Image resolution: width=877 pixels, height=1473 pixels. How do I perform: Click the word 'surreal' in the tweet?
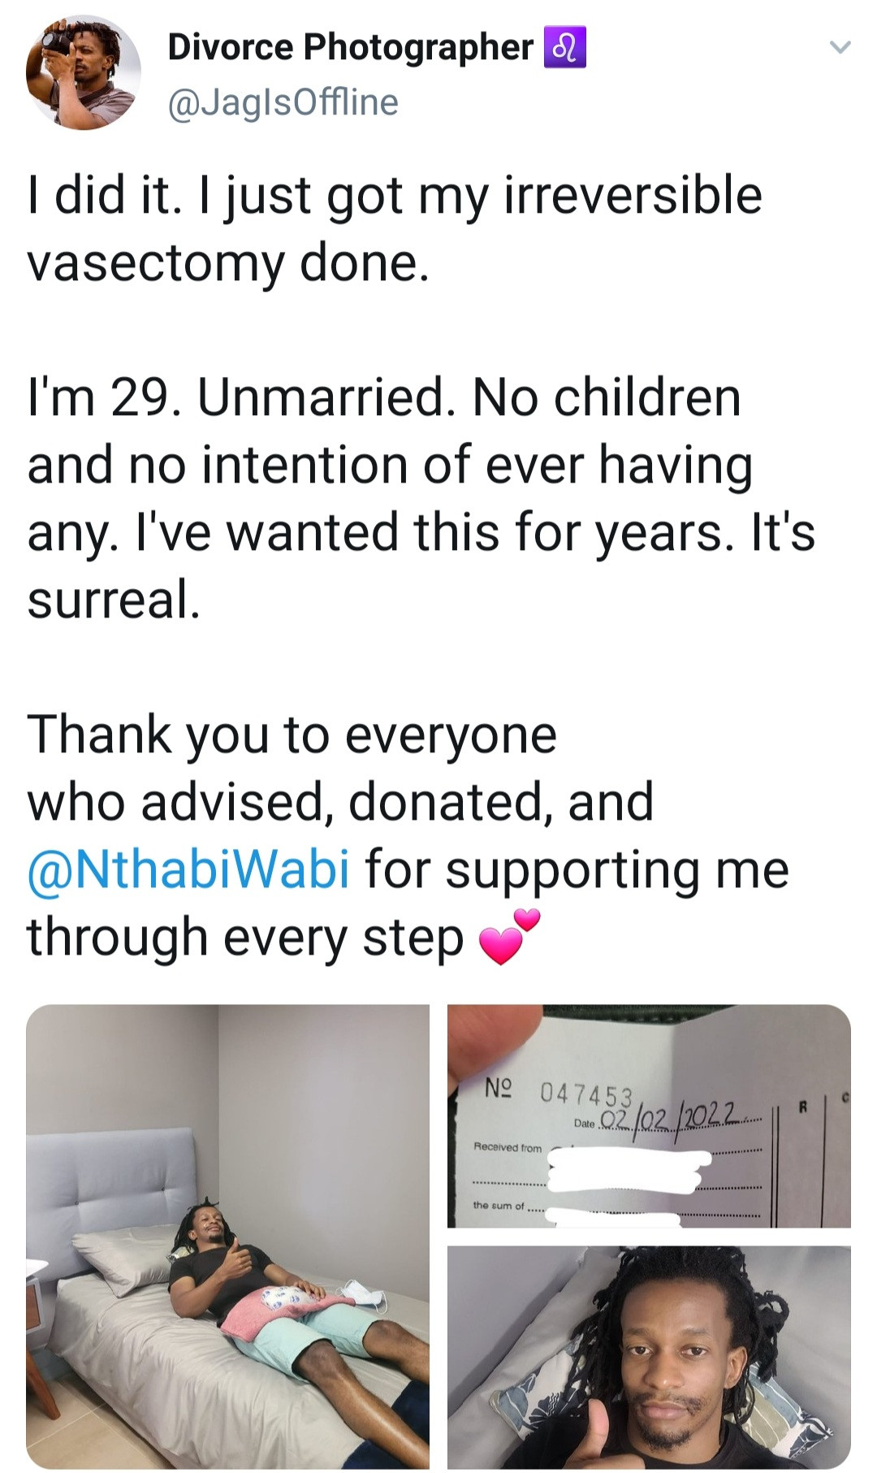(x=113, y=600)
